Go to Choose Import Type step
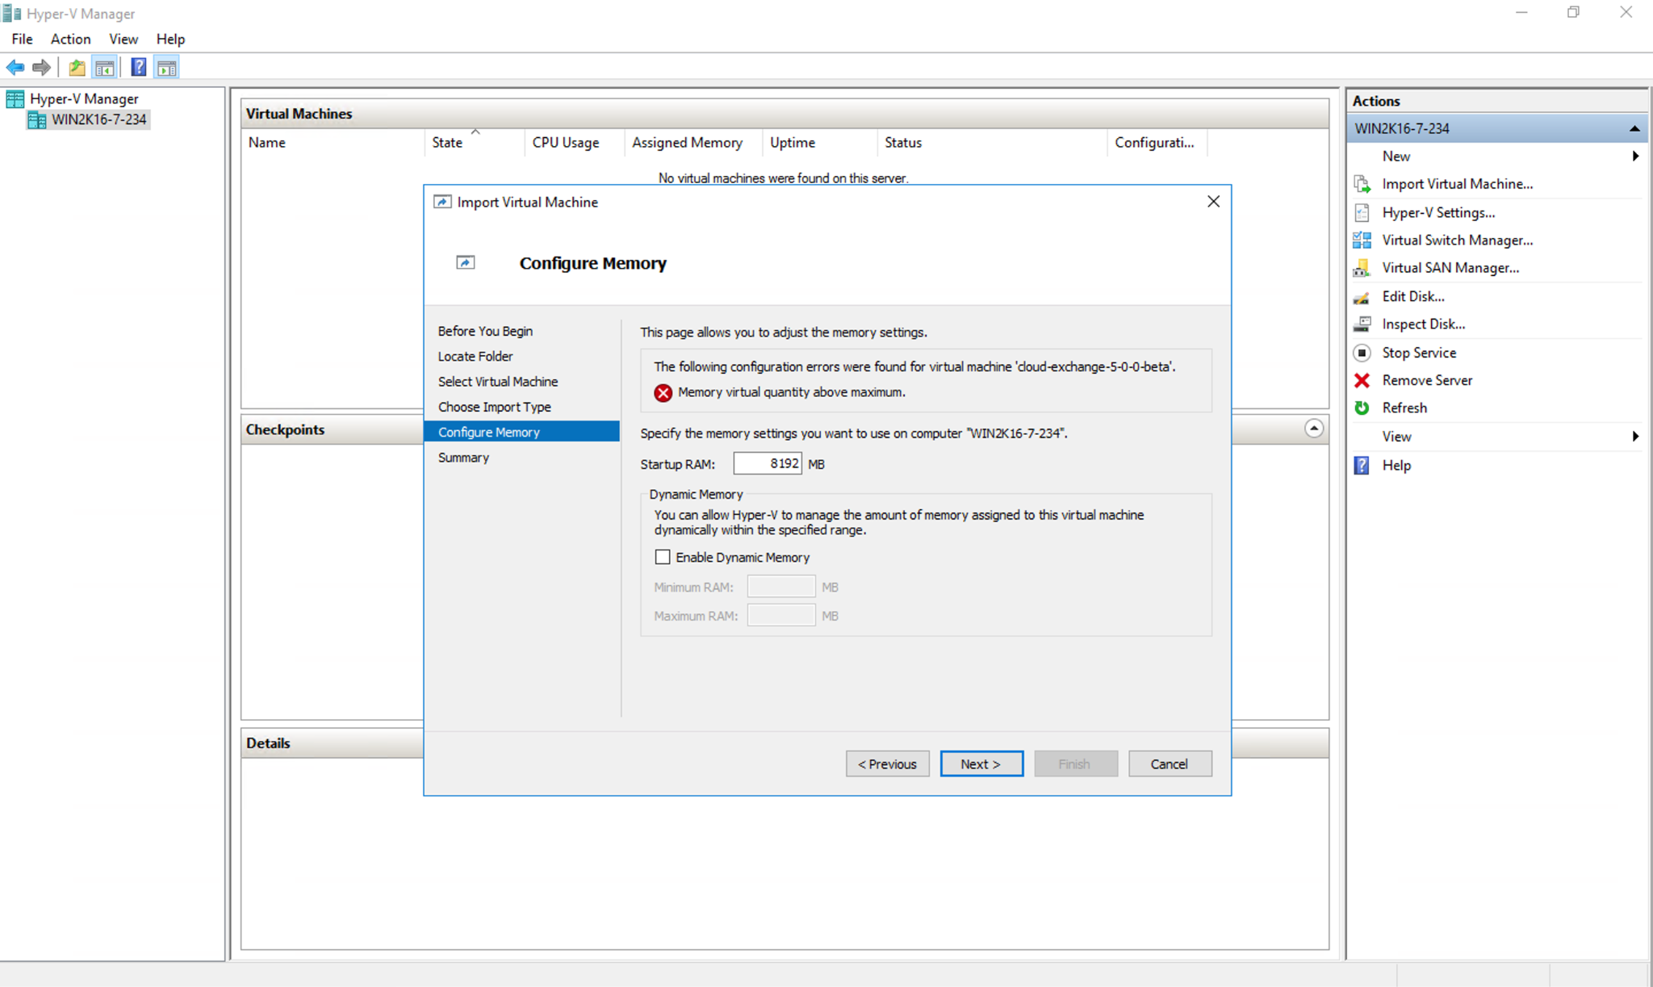Screen dimensions: 1653x987 [x=495, y=407]
